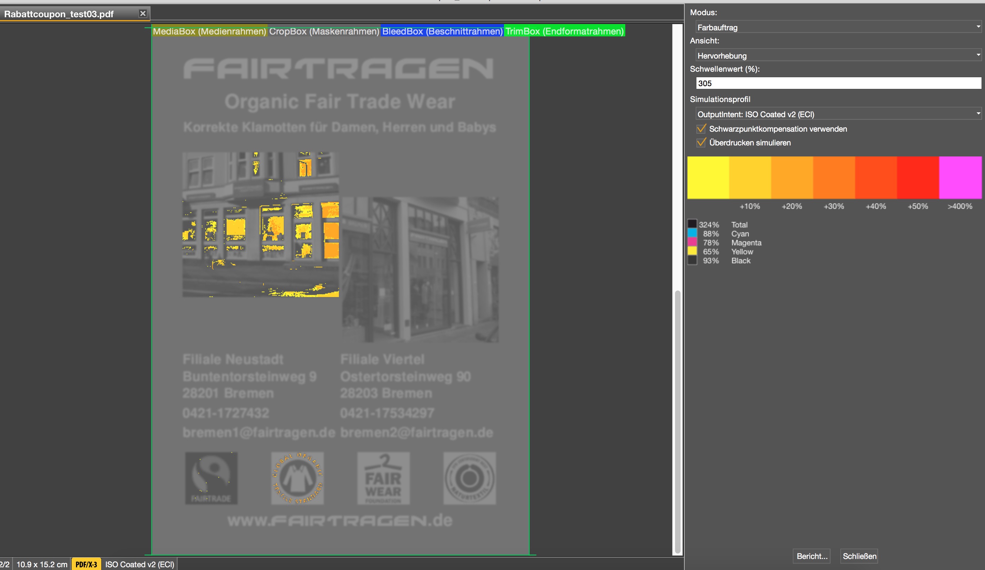Click the magenta >400% color swatch
Viewport: 985px width, 570px height.
click(960, 177)
